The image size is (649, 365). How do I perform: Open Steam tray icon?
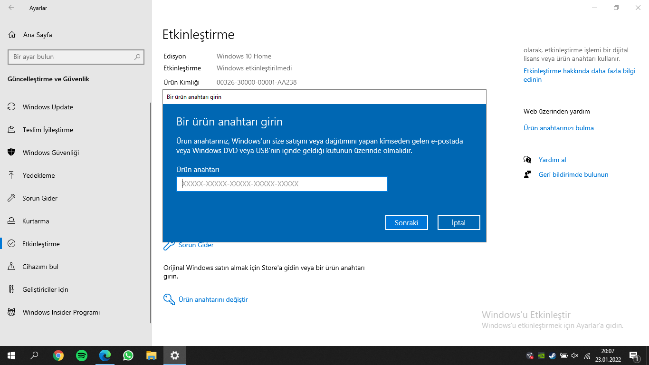click(553, 355)
